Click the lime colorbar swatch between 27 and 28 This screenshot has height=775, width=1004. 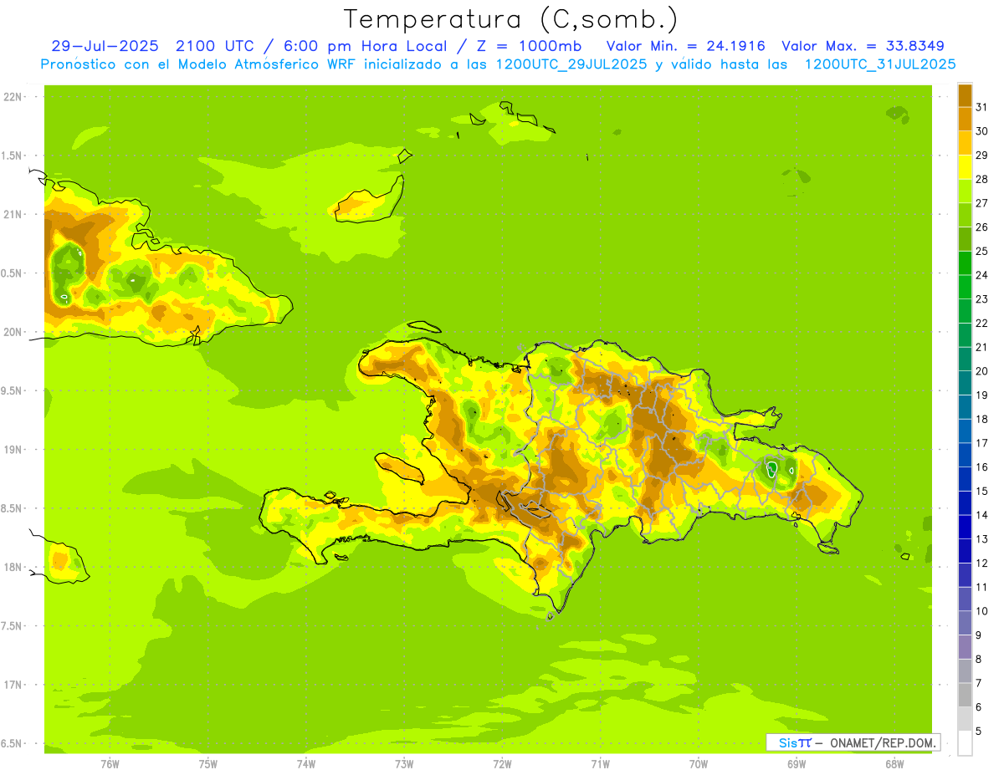tap(965, 191)
